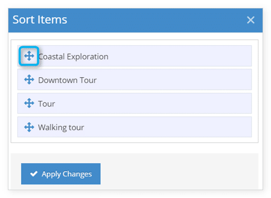Click white space below the Walking tour row
The image size is (271, 198).
pos(134,140)
